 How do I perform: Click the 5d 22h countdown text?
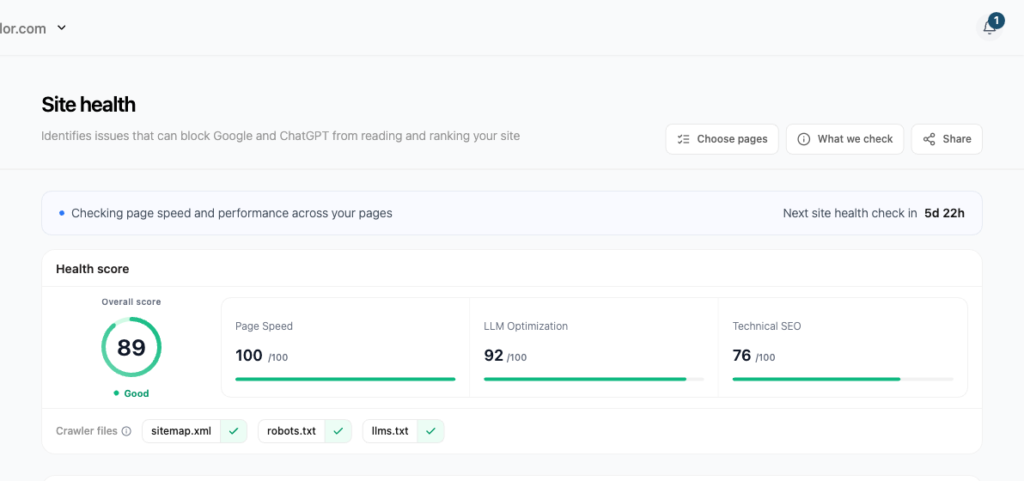pos(944,213)
